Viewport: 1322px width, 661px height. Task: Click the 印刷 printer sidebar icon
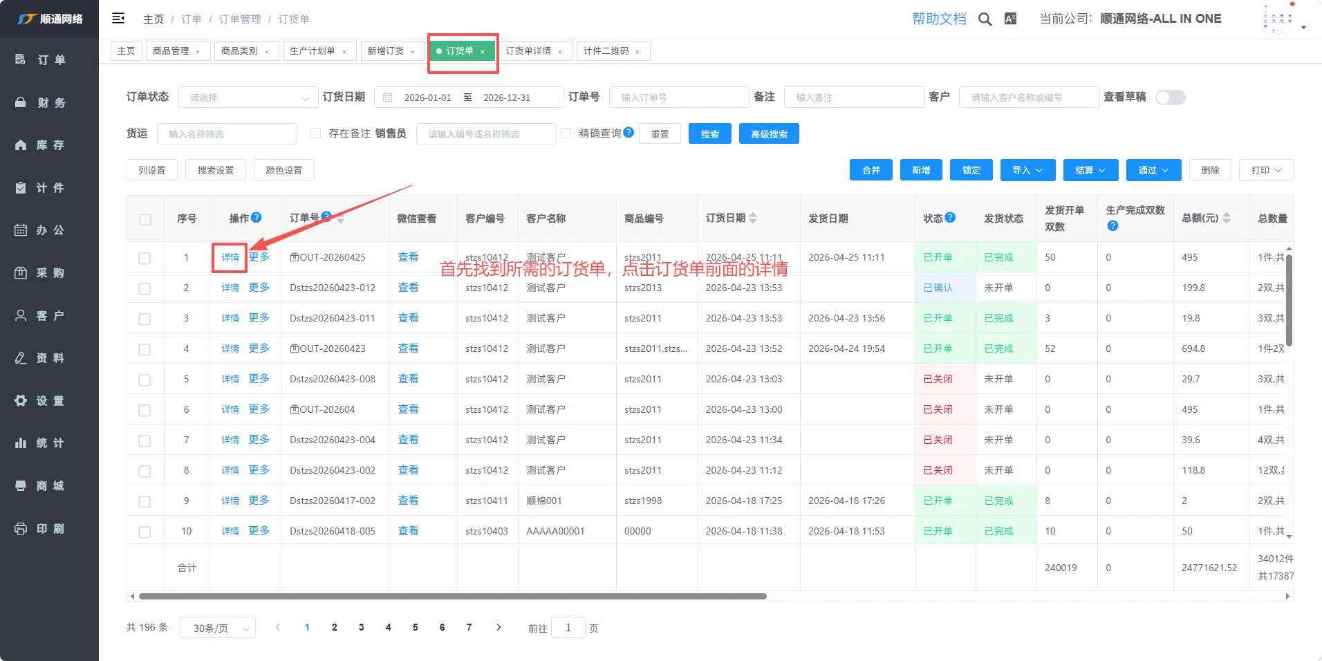[21, 528]
